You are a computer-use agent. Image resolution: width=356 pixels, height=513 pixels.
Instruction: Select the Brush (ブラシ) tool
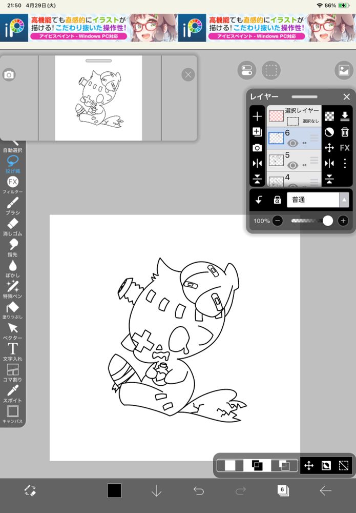(x=12, y=206)
